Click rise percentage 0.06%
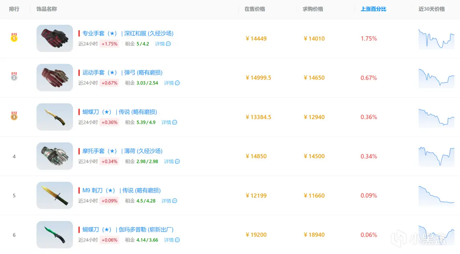This screenshot has height=254, width=460. point(369,235)
